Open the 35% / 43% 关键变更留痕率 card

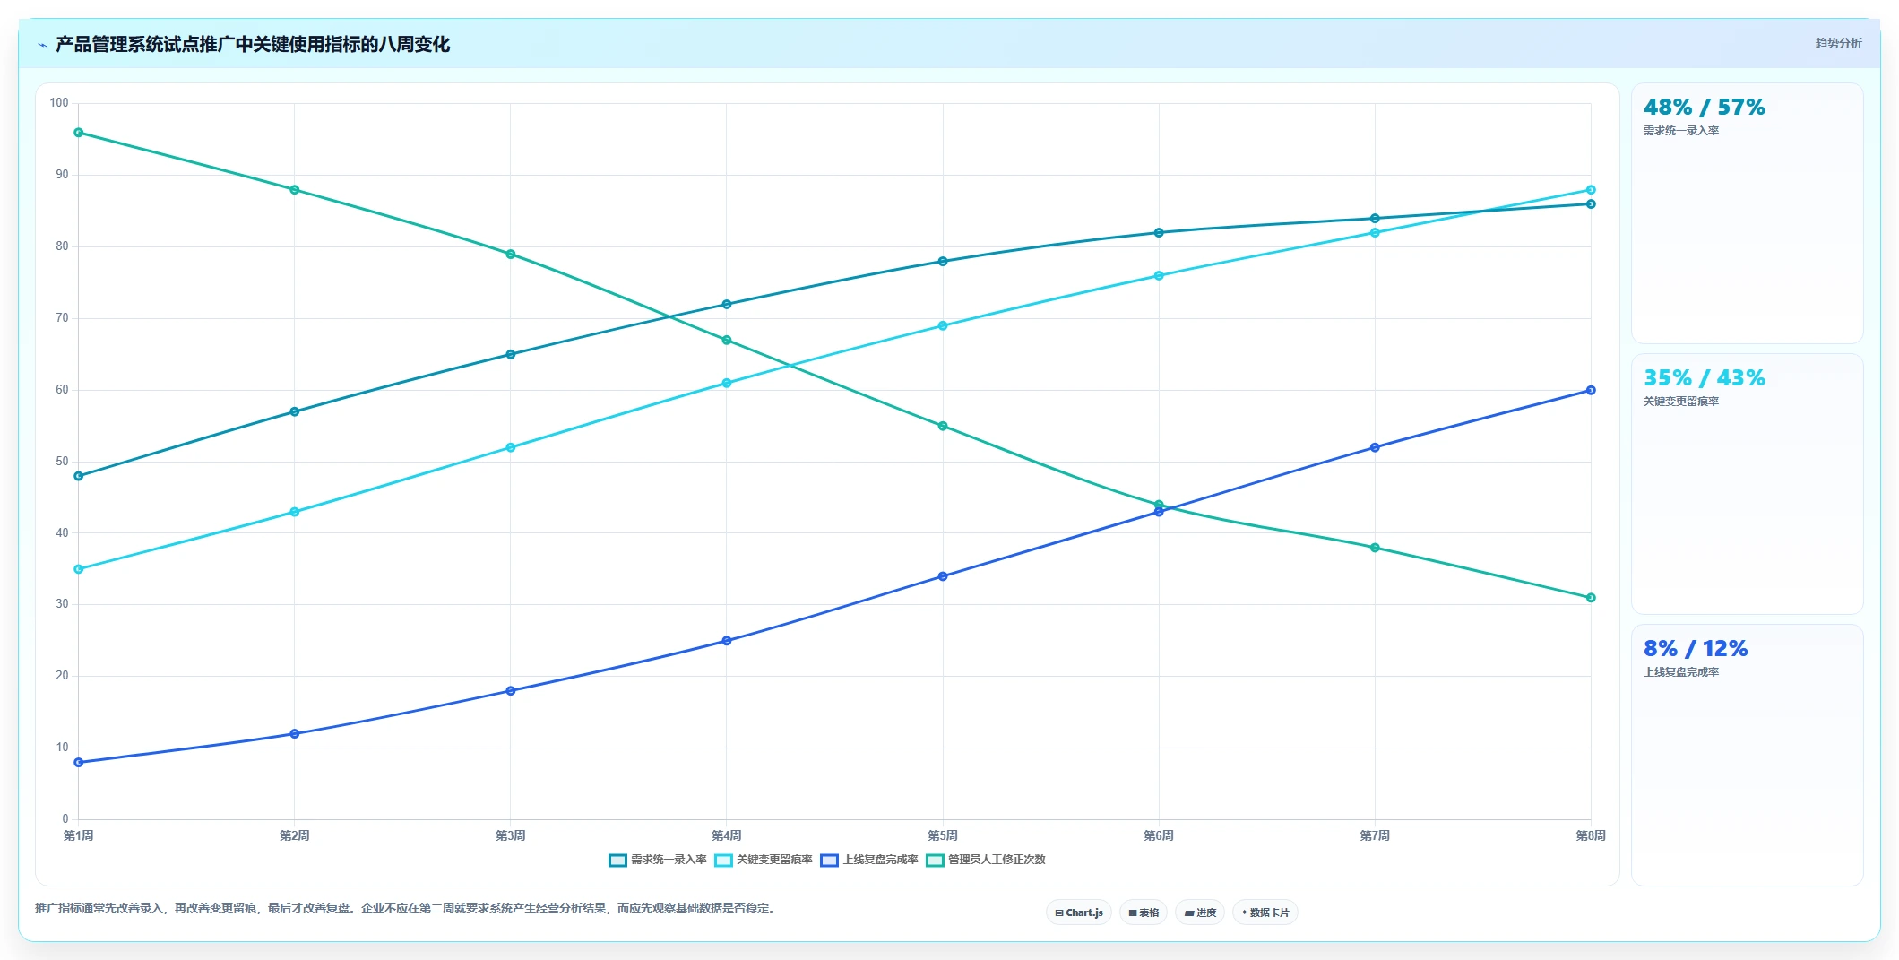tap(1747, 484)
